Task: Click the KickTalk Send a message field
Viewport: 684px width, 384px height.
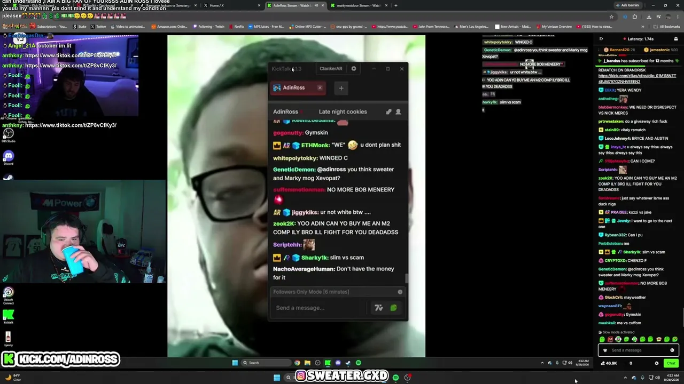Action: [x=320, y=308]
